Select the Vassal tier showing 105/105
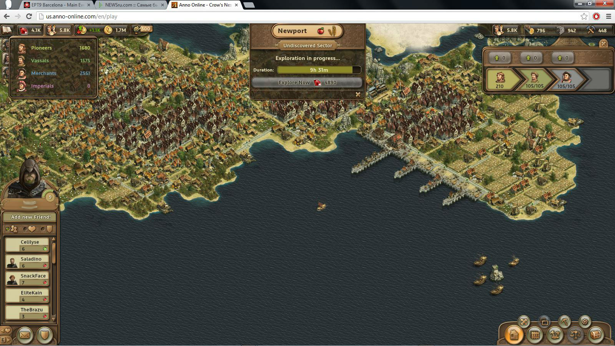The height and width of the screenshot is (346, 615). [535, 80]
